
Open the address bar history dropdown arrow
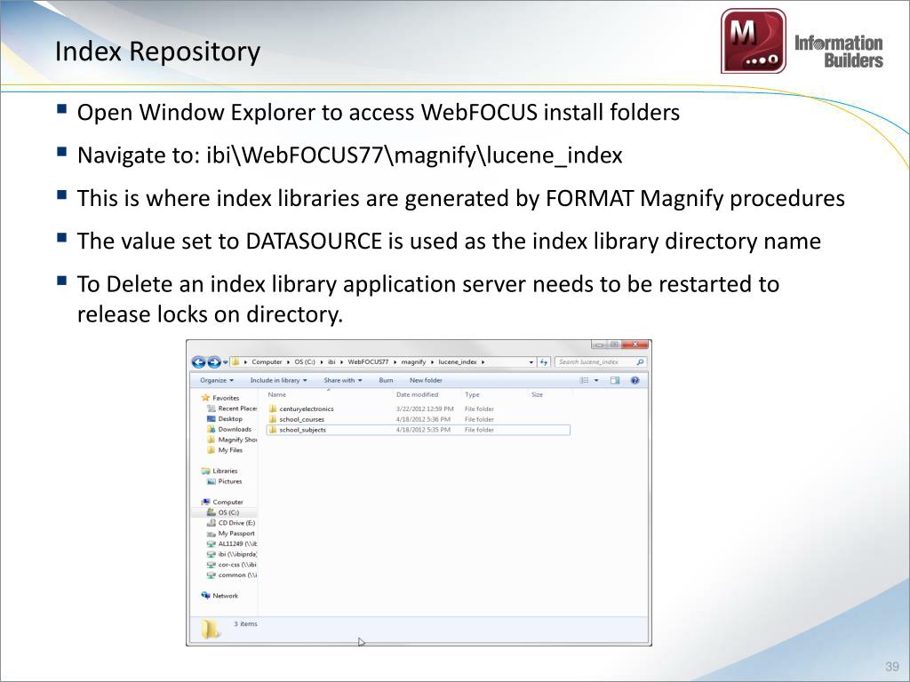(x=531, y=362)
